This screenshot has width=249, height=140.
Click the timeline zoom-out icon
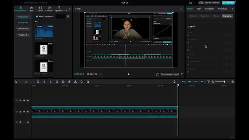(213, 82)
